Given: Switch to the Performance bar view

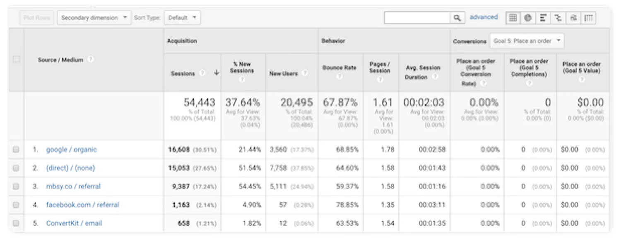Looking at the screenshot, I should click(x=543, y=18).
